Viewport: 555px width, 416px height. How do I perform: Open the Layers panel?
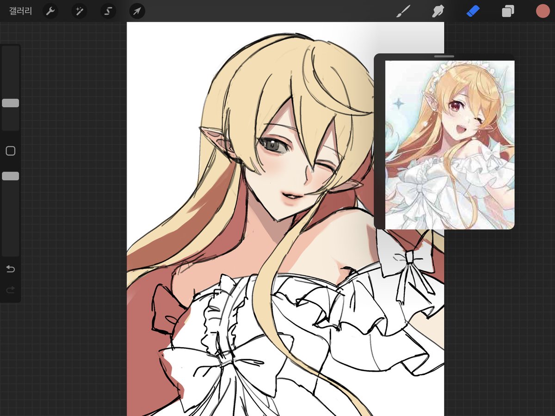[x=508, y=11]
